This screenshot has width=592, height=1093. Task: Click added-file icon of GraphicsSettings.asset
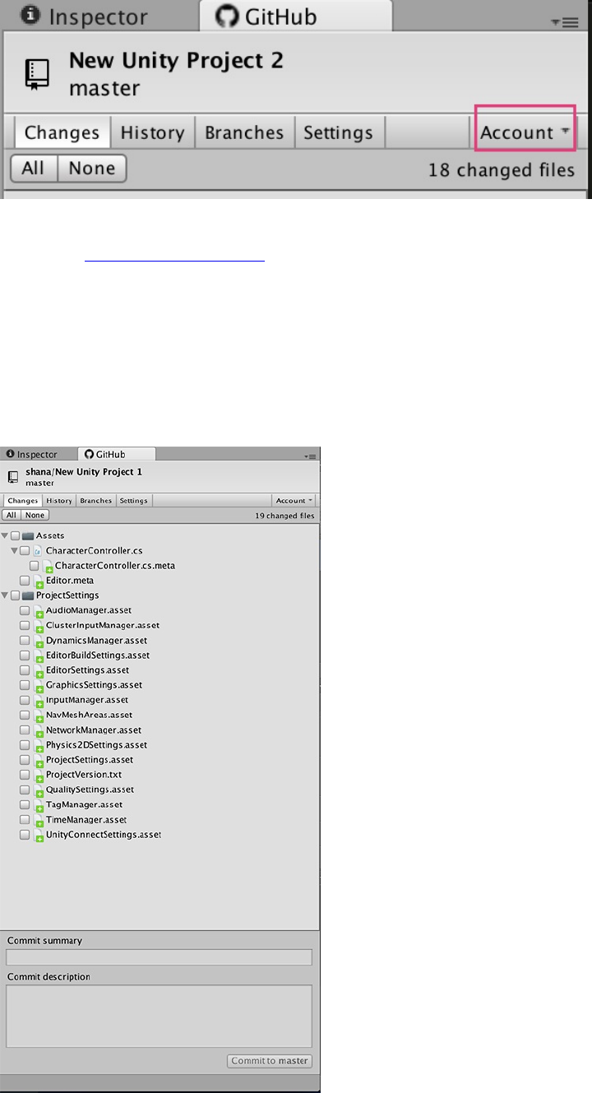point(39,686)
